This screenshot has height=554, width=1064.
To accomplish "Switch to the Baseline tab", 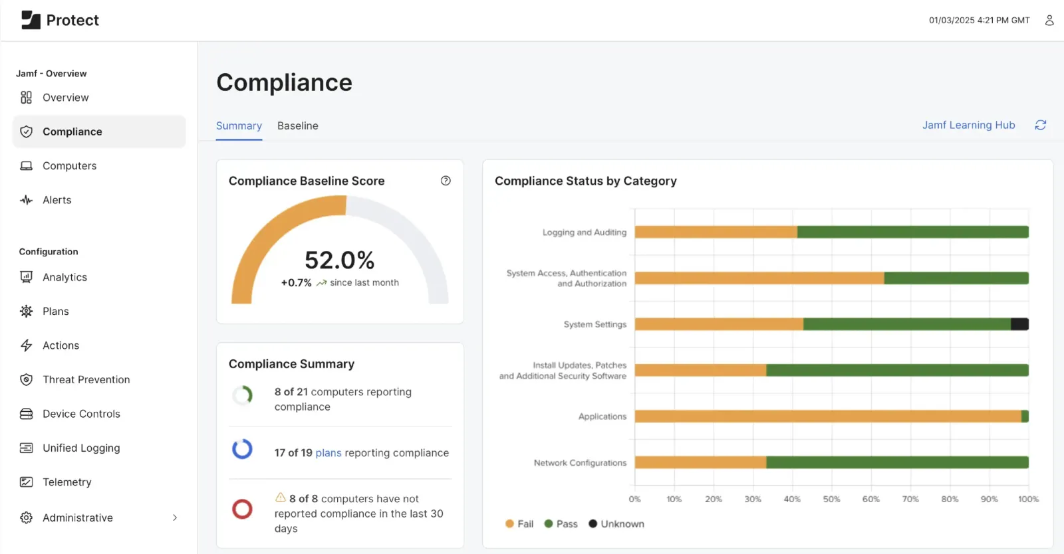I will pos(298,126).
